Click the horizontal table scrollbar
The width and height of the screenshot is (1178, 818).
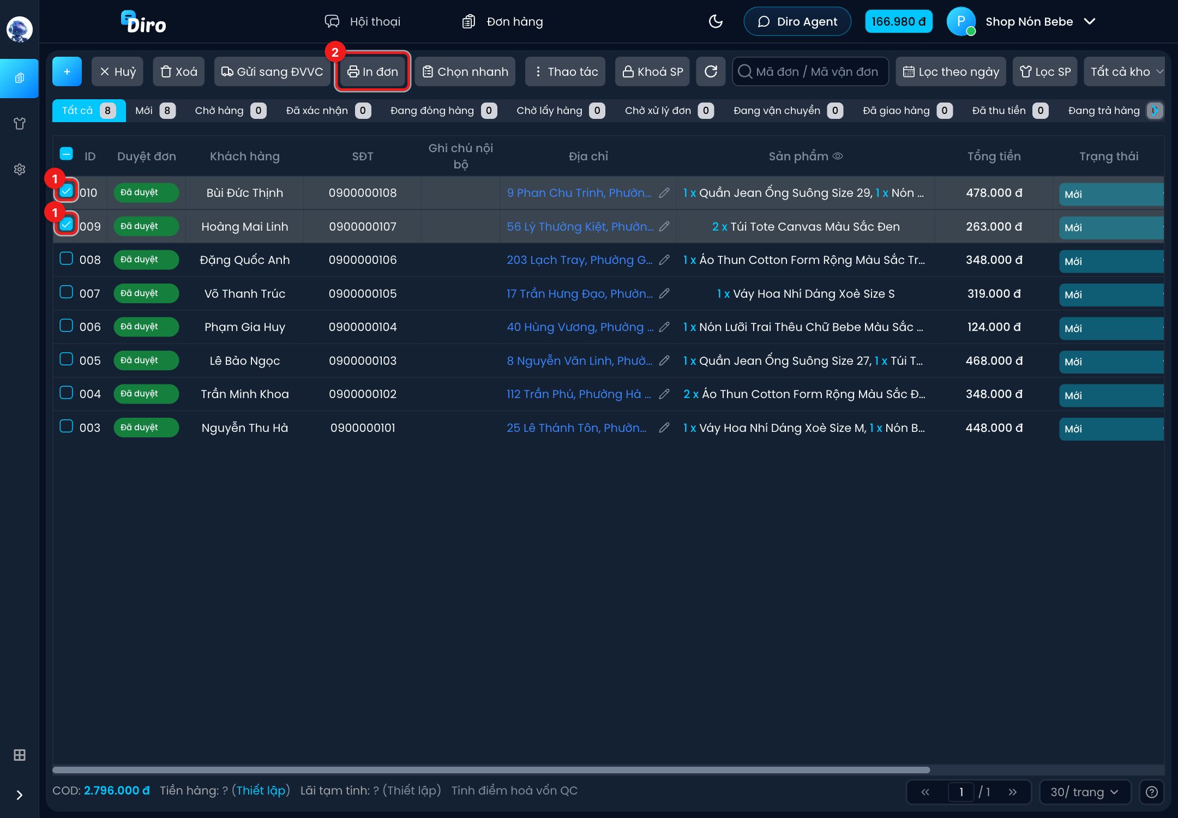[x=491, y=770]
